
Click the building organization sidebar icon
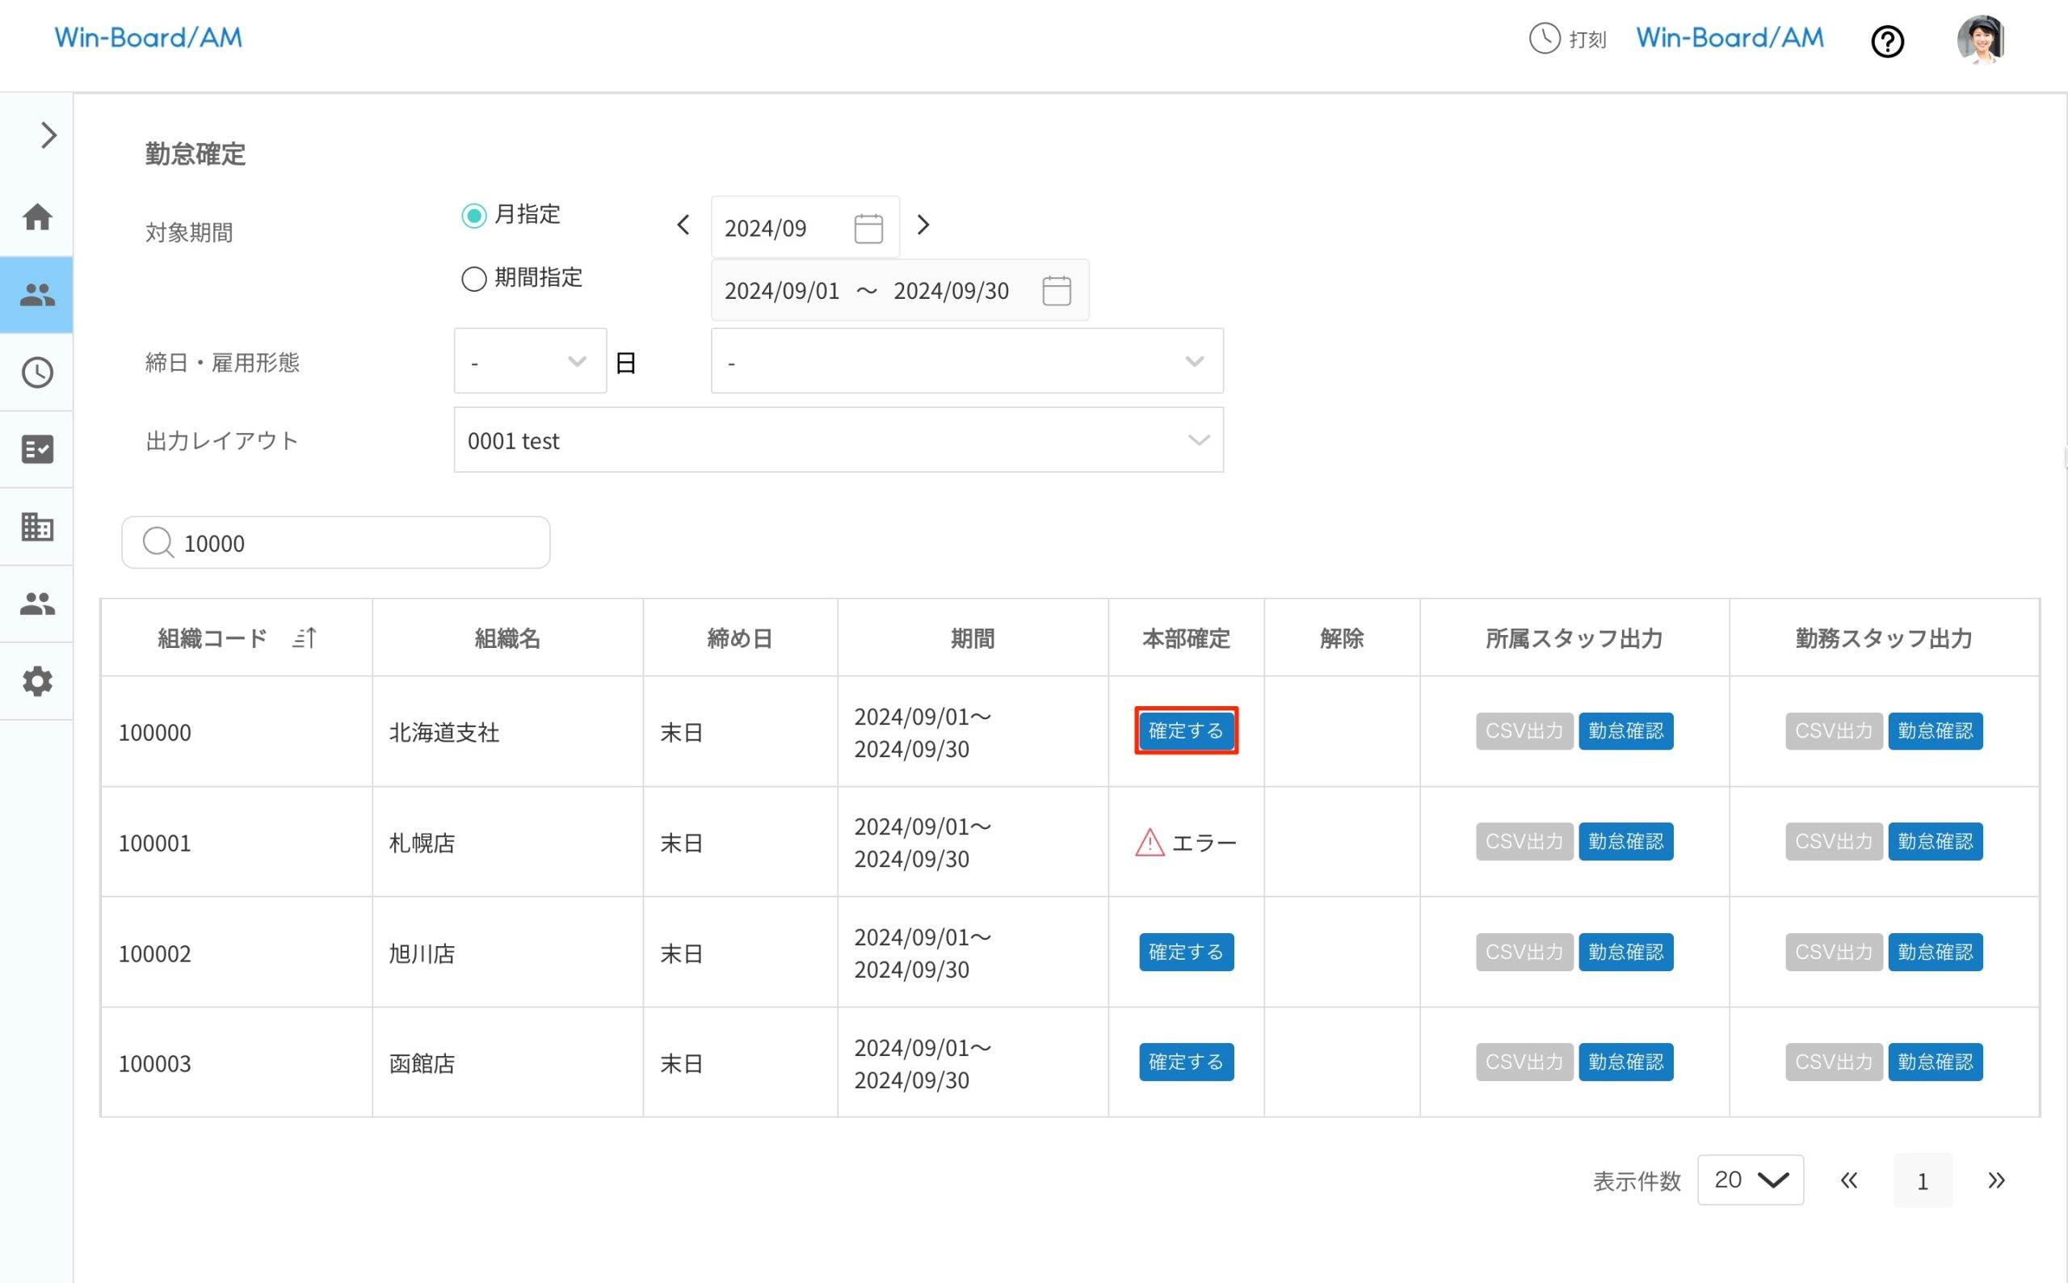click(x=37, y=527)
